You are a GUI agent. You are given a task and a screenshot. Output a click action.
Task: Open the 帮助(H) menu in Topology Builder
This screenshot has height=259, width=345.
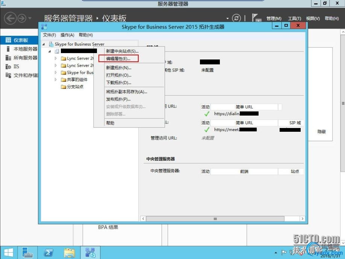(x=86, y=35)
